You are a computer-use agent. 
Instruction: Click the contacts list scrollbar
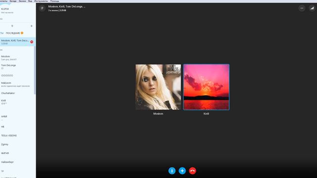click(x=35, y=70)
